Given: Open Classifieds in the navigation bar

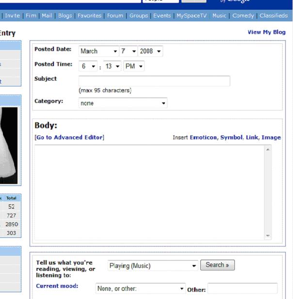Looking at the screenshot, I should click(274, 16).
